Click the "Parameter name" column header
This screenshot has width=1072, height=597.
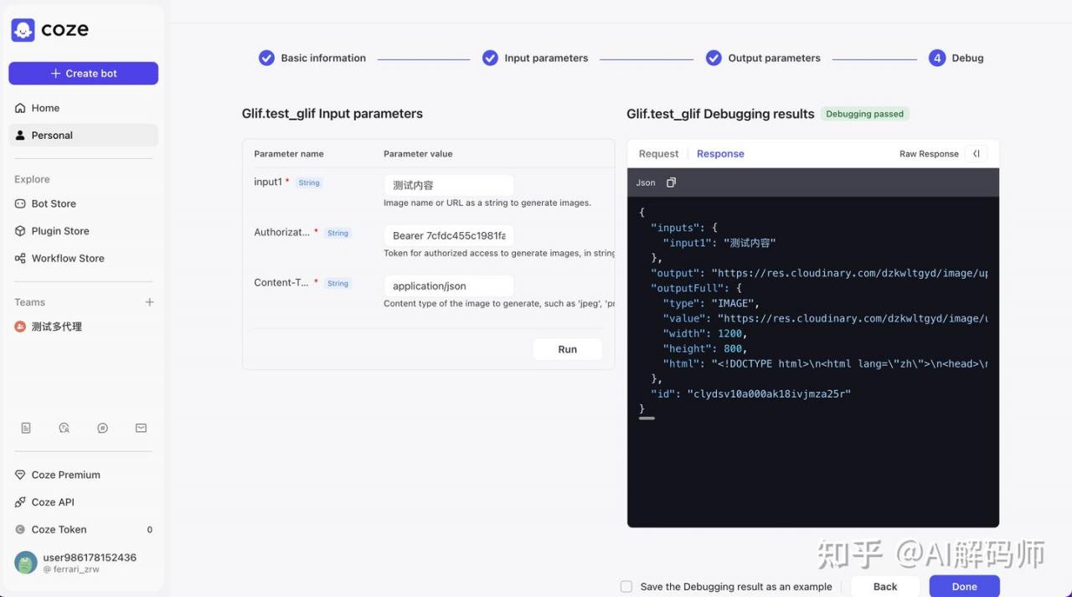(289, 154)
